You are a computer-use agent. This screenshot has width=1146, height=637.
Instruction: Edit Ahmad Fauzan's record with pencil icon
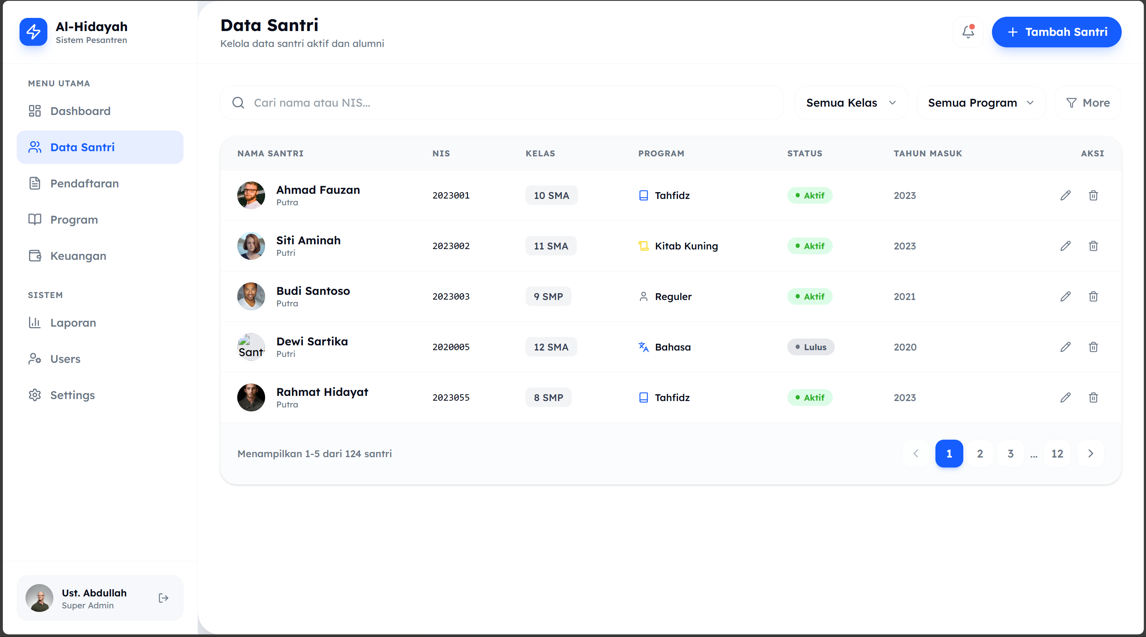pos(1065,196)
